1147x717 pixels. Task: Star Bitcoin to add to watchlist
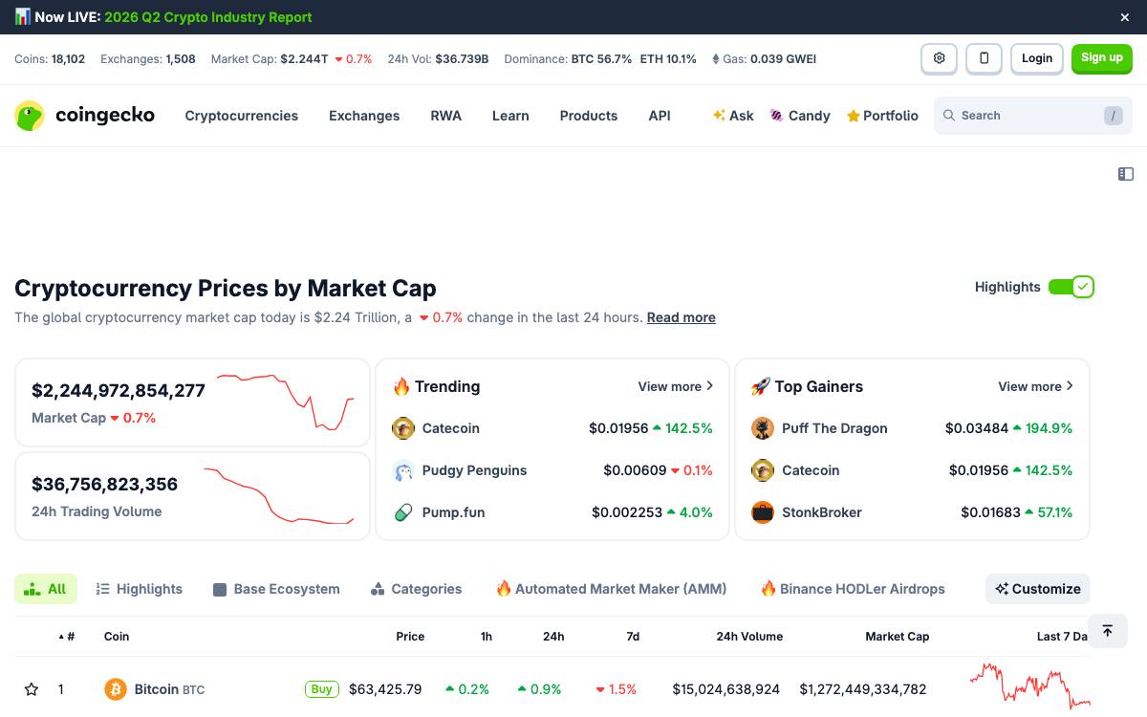click(32, 689)
